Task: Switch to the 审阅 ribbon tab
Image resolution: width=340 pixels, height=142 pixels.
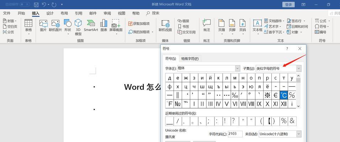Action: (107, 13)
